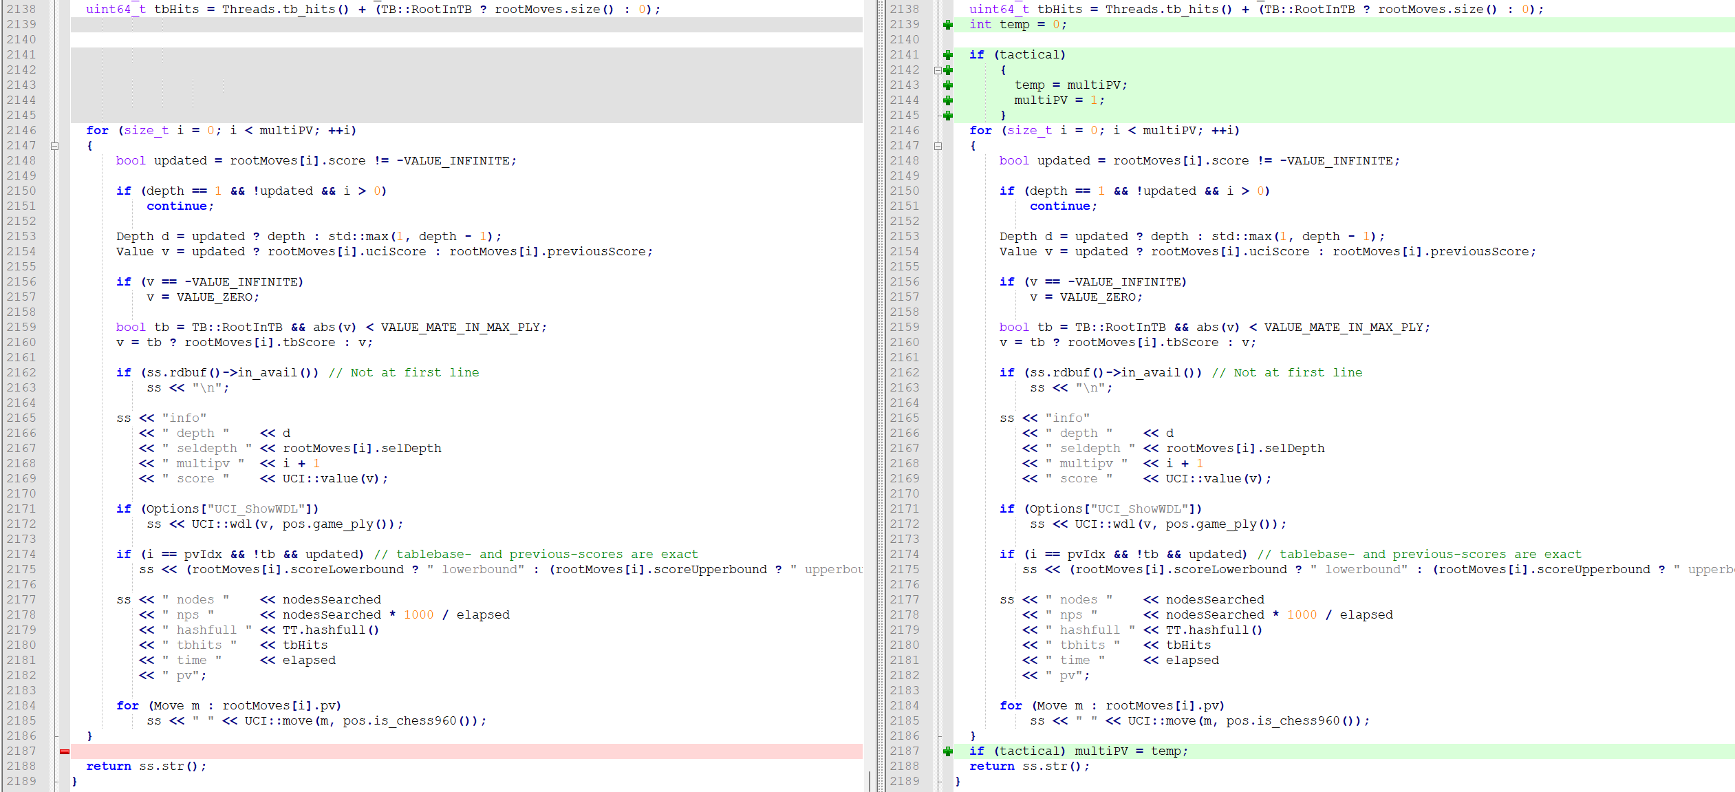
Task: Click '" time " << elapsed' in left pane
Action: 237,661
